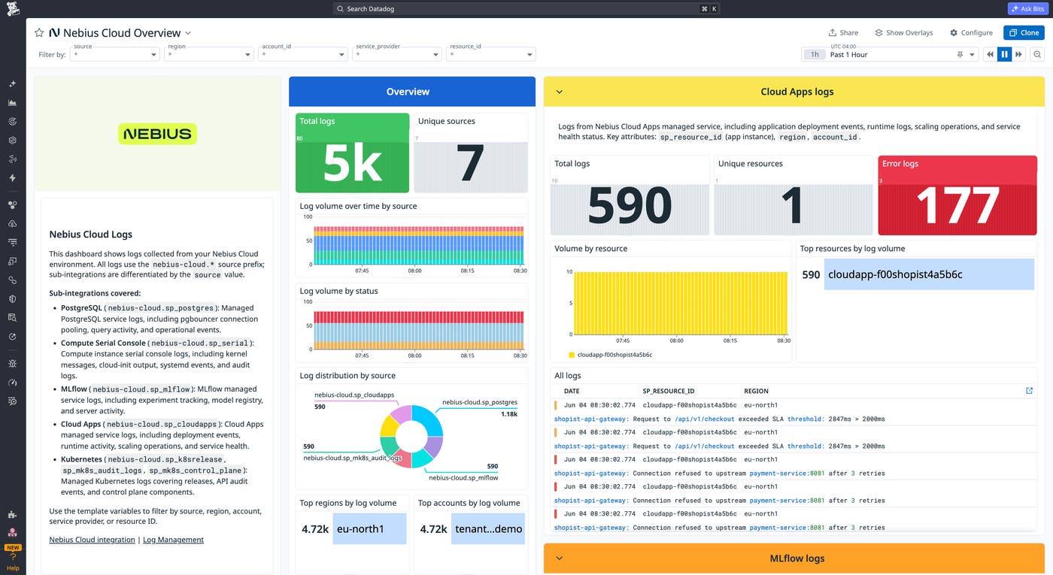Click the zoom out magnifier icon
The image size is (1053, 575).
[x=1037, y=54]
